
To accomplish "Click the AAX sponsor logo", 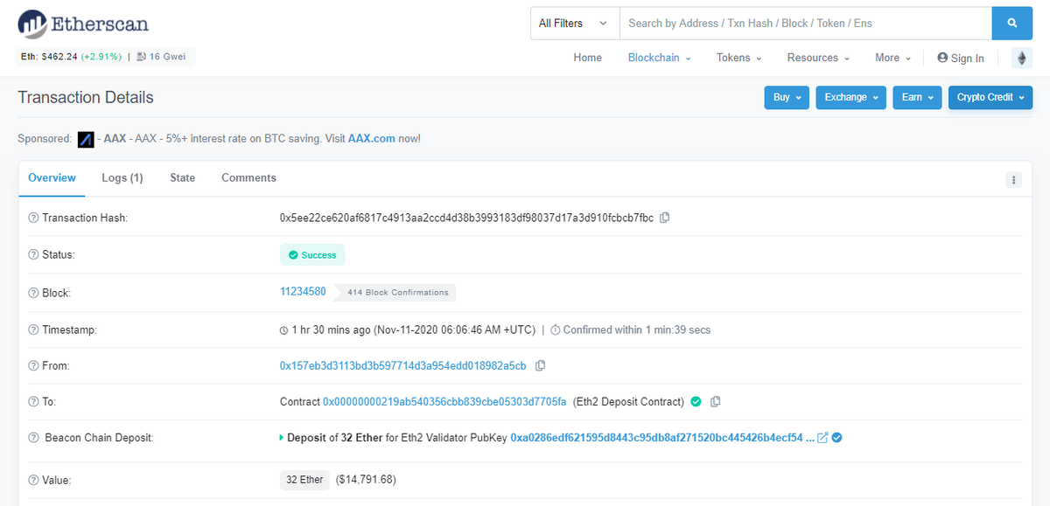I will click(x=86, y=139).
